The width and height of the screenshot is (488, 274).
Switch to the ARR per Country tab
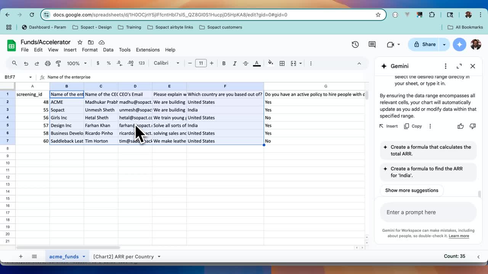click(124, 256)
